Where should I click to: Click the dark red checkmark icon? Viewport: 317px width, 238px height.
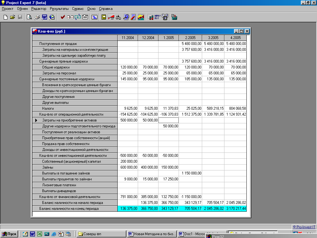(x=63, y=17)
